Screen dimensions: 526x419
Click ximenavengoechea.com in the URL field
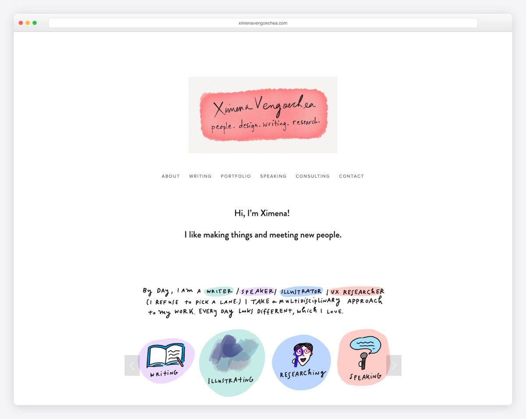(263, 23)
